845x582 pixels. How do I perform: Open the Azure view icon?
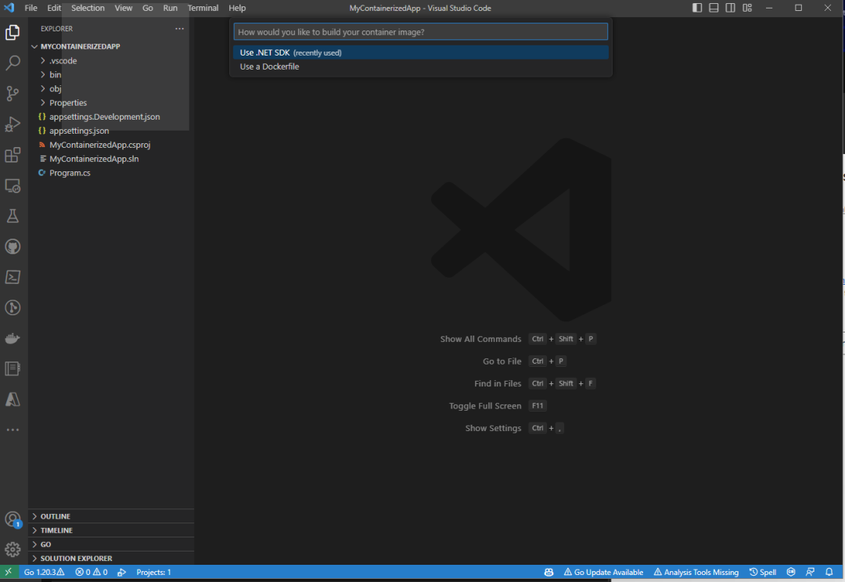pos(13,399)
